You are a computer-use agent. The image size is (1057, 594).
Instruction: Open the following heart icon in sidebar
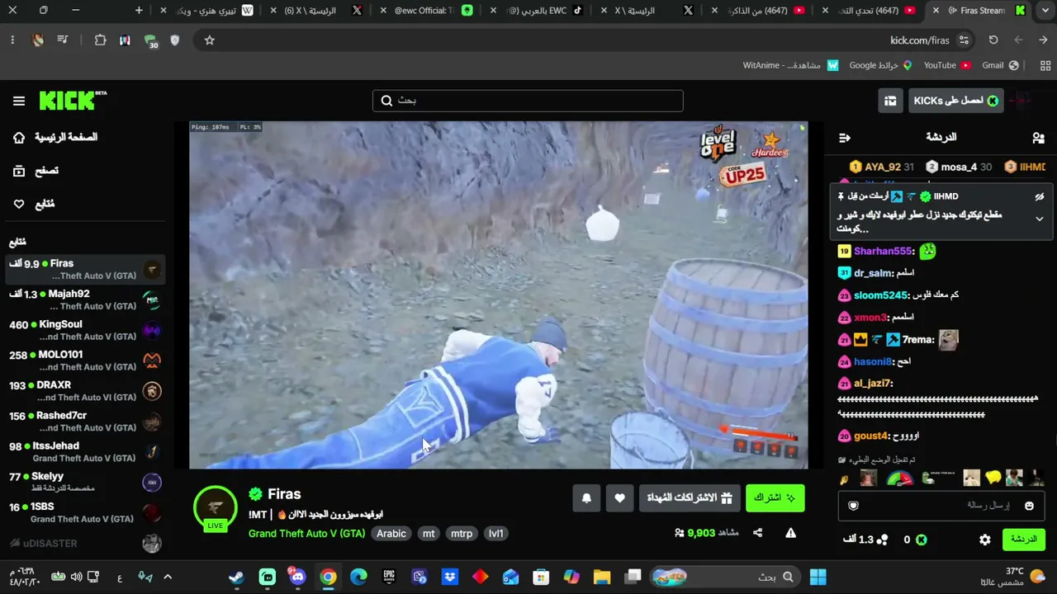[19, 204]
